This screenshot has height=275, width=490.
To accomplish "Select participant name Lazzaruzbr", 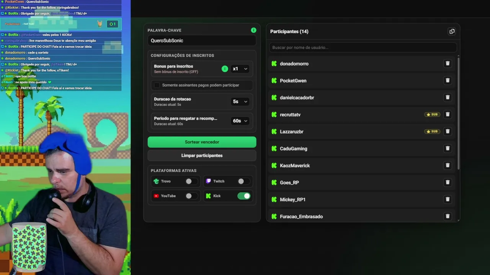I will (292, 132).
